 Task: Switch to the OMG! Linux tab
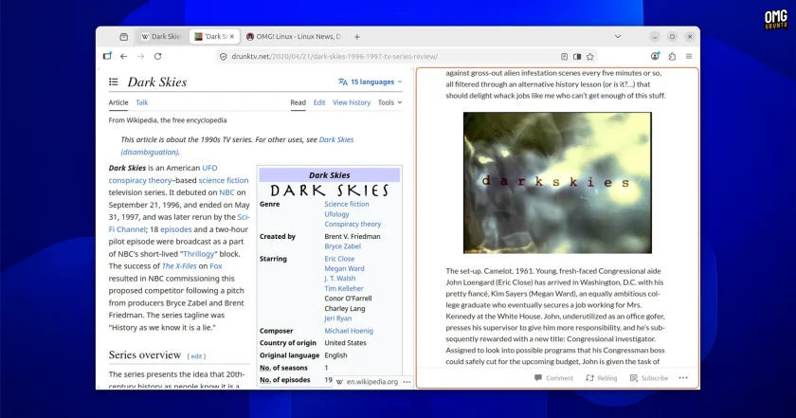(x=294, y=37)
